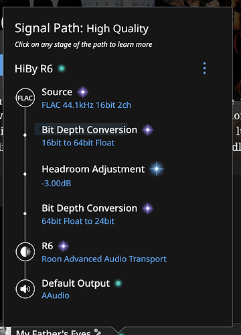Click the purple star next to R6

tap(64, 246)
